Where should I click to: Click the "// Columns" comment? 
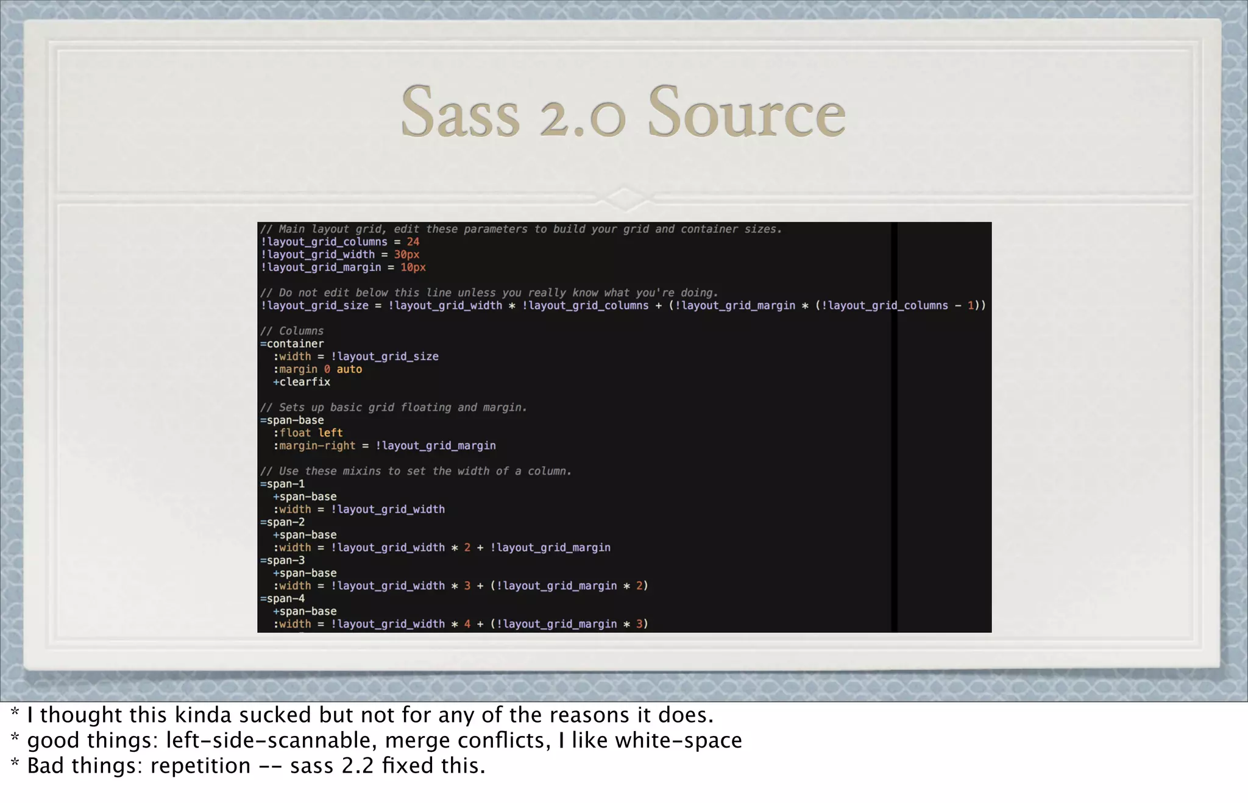coord(292,331)
